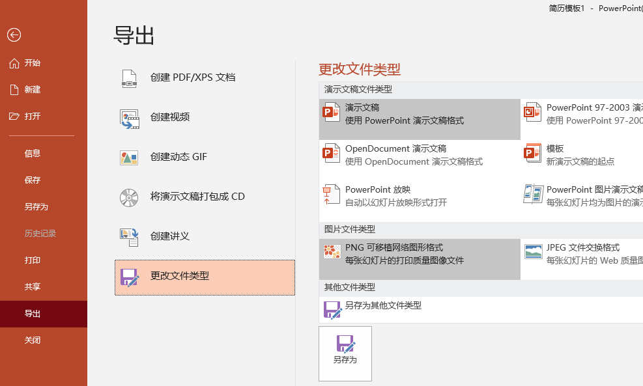Choose 将演示文稿打包成 CD option
Image resolution: width=643 pixels, height=386 pixels.
(x=205, y=197)
